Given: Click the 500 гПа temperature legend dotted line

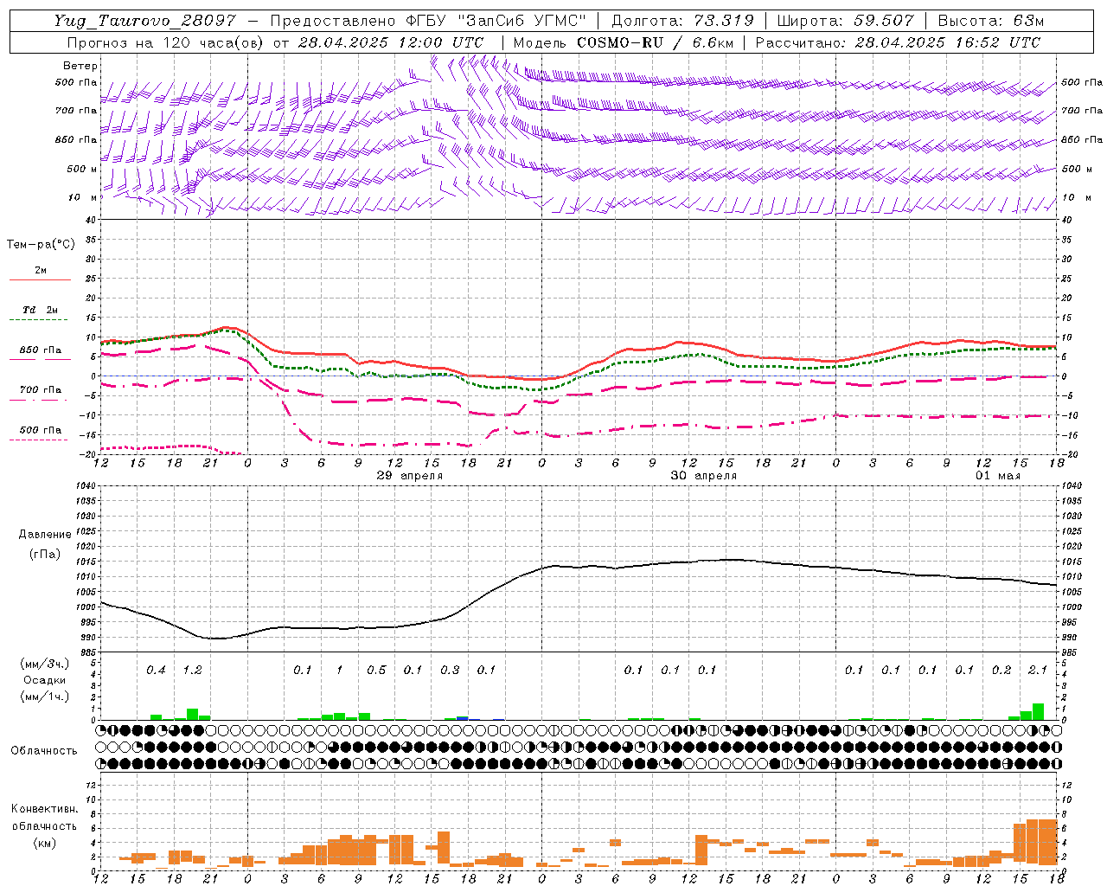Looking at the screenshot, I should pos(40,440).
